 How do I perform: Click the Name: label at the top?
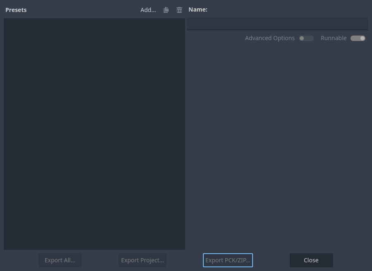[198, 9]
